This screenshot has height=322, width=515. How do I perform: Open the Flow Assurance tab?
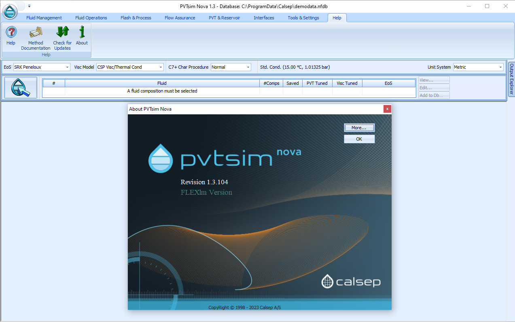click(180, 18)
